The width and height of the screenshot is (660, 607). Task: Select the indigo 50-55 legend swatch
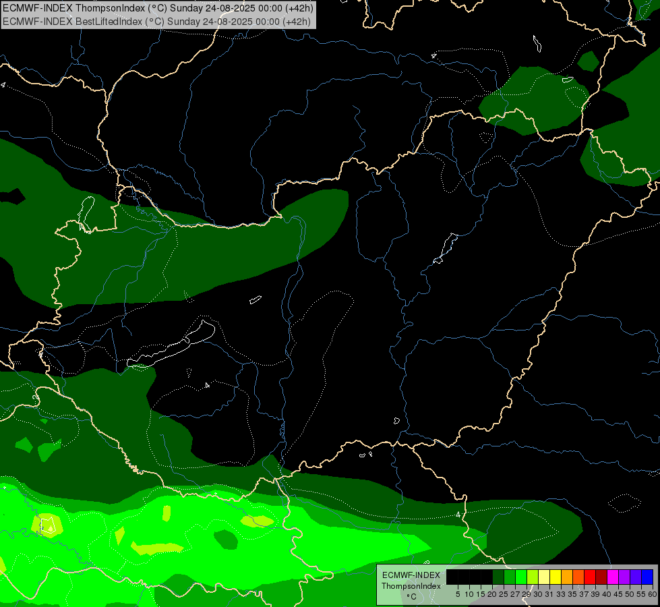click(636, 577)
